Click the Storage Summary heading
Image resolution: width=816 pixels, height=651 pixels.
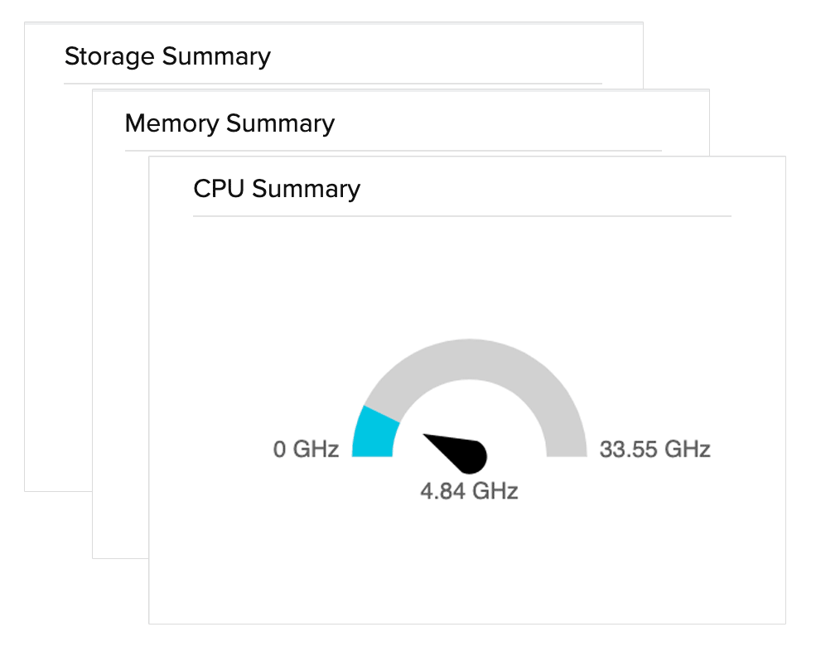click(x=167, y=56)
